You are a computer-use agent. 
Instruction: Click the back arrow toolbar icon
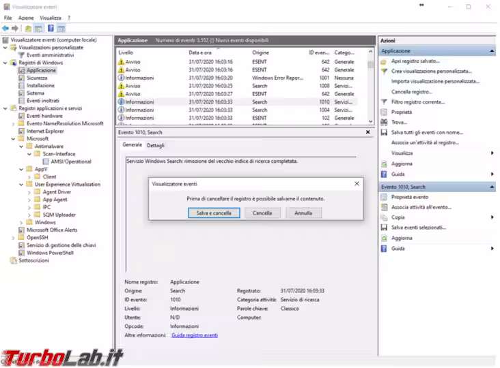(x=5, y=29)
